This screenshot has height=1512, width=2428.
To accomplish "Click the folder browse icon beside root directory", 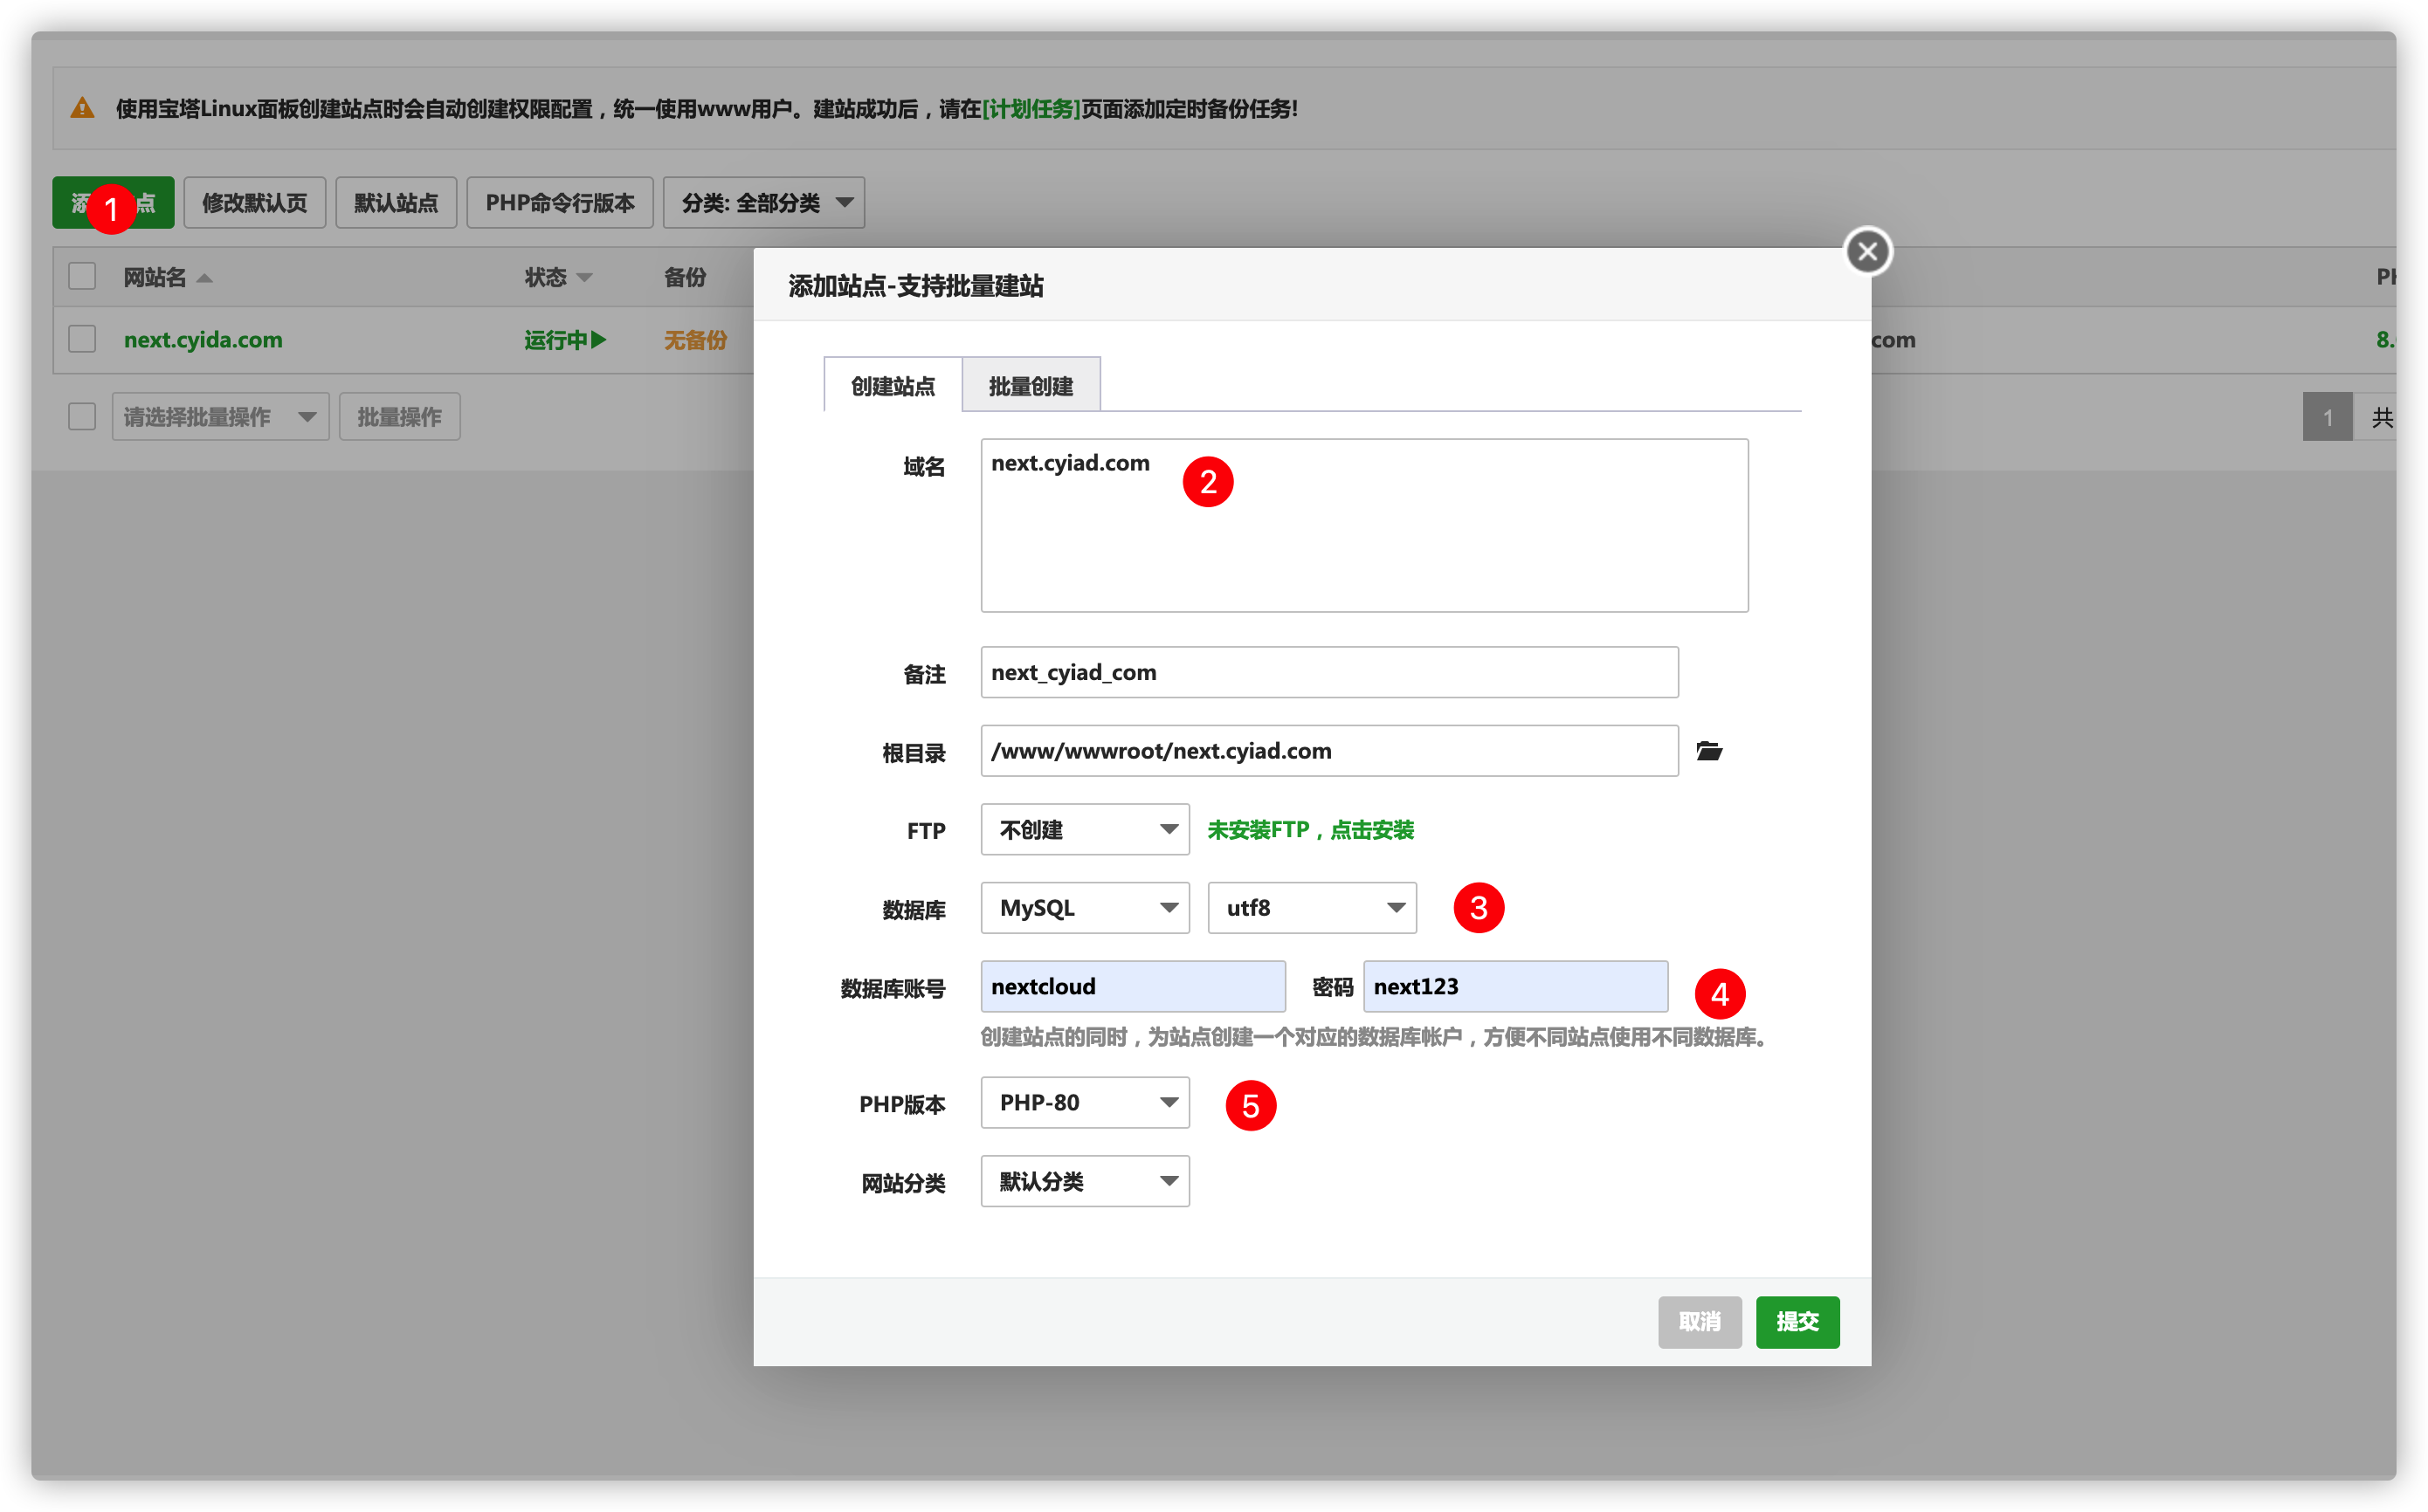I will pos(1708,751).
